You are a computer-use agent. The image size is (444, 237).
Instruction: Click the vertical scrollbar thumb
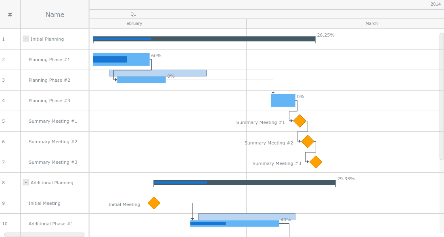coord(442,97)
